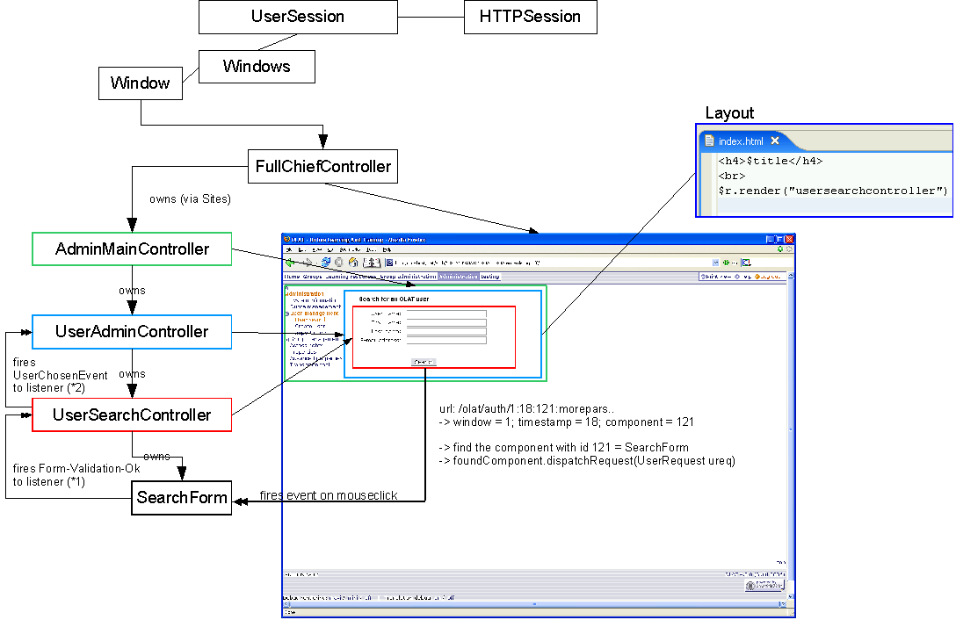Click the Print view link
956x620 pixels.
tap(716, 277)
